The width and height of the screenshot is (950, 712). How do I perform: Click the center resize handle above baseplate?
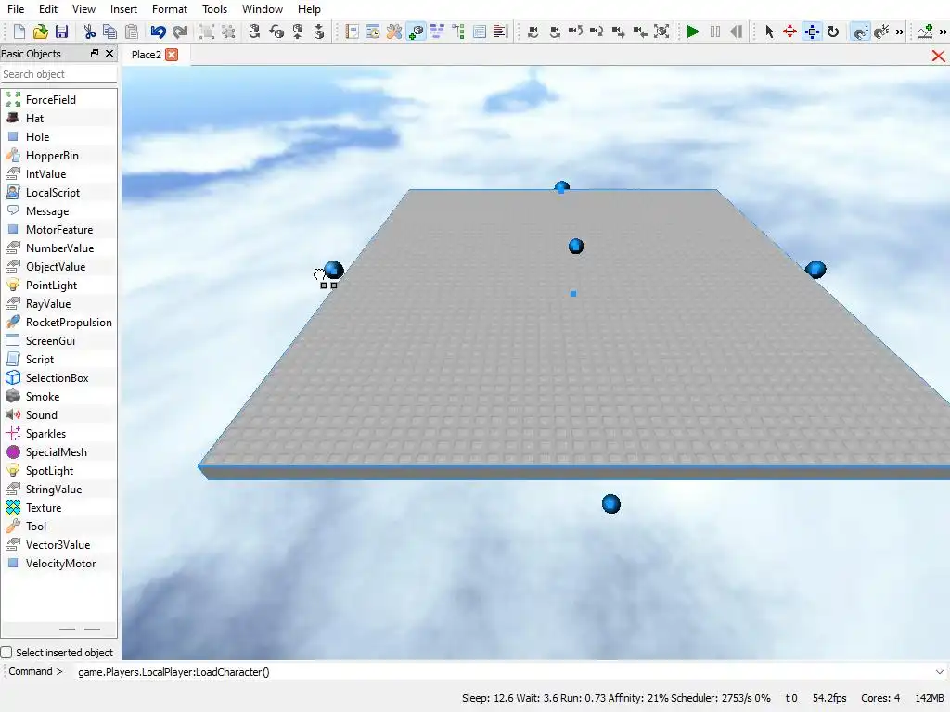(x=575, y=246)
